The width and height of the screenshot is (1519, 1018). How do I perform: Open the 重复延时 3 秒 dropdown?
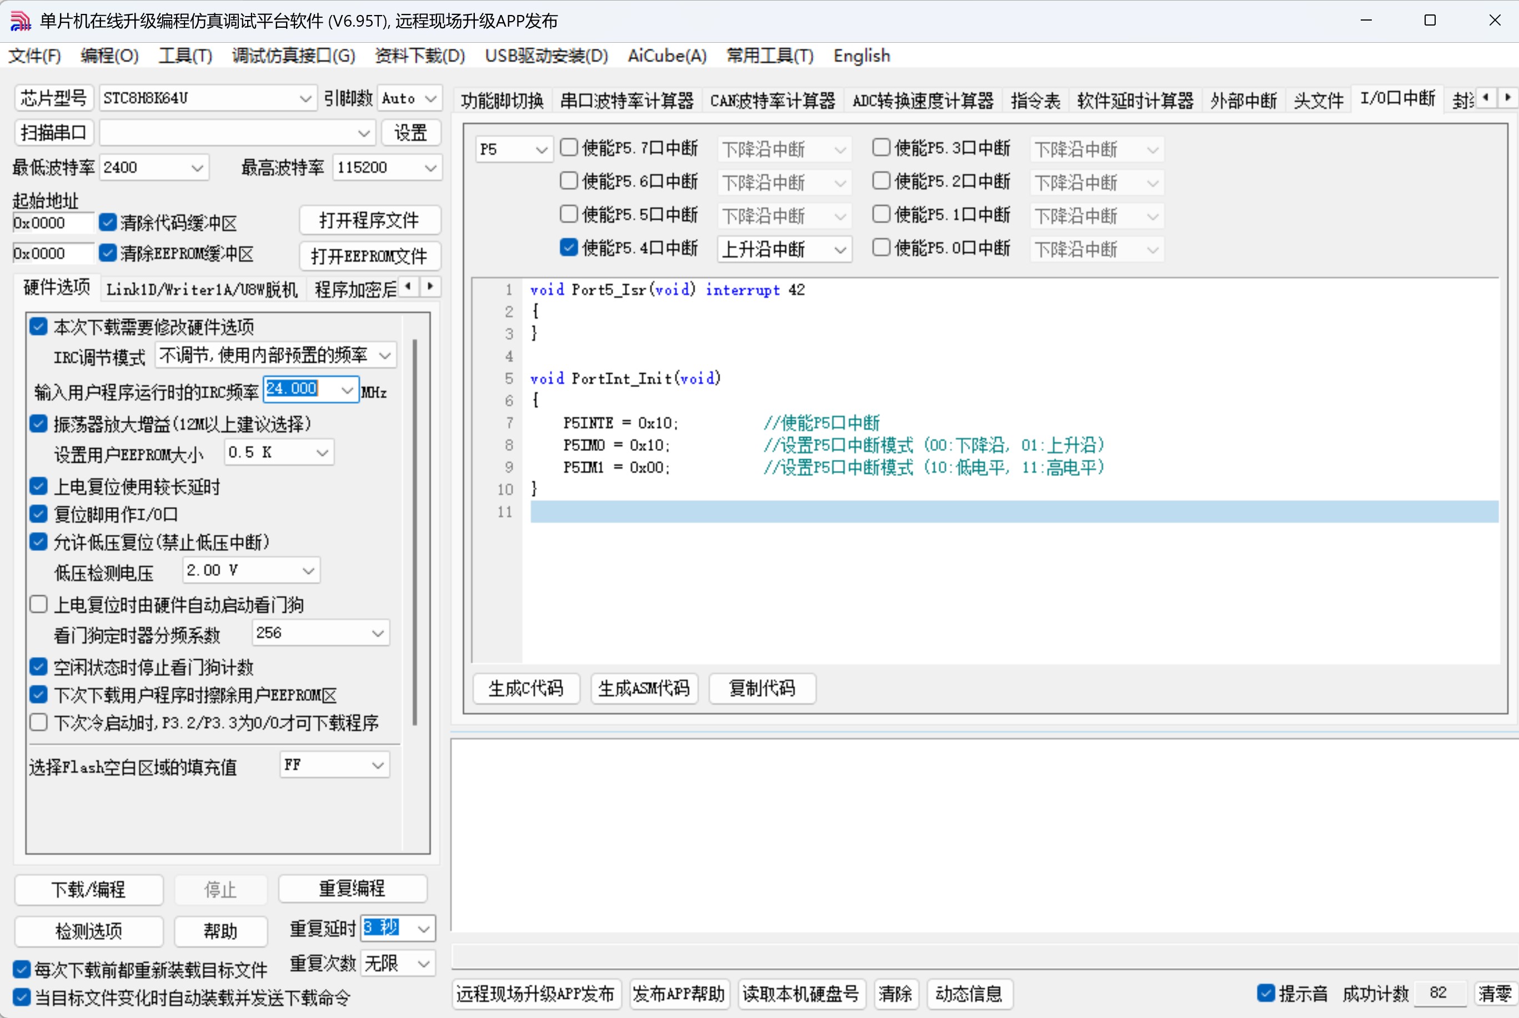coord(398,928)
